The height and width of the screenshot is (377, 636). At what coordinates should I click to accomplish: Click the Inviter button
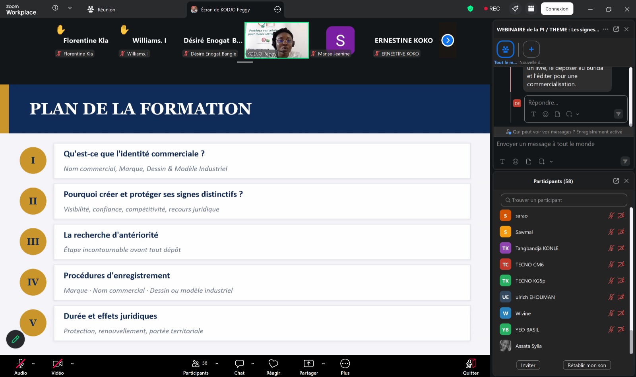pos(528,365)
